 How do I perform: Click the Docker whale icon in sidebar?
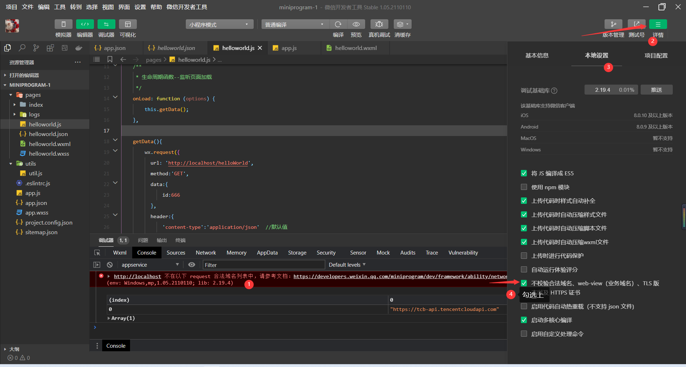coord(79,48)
